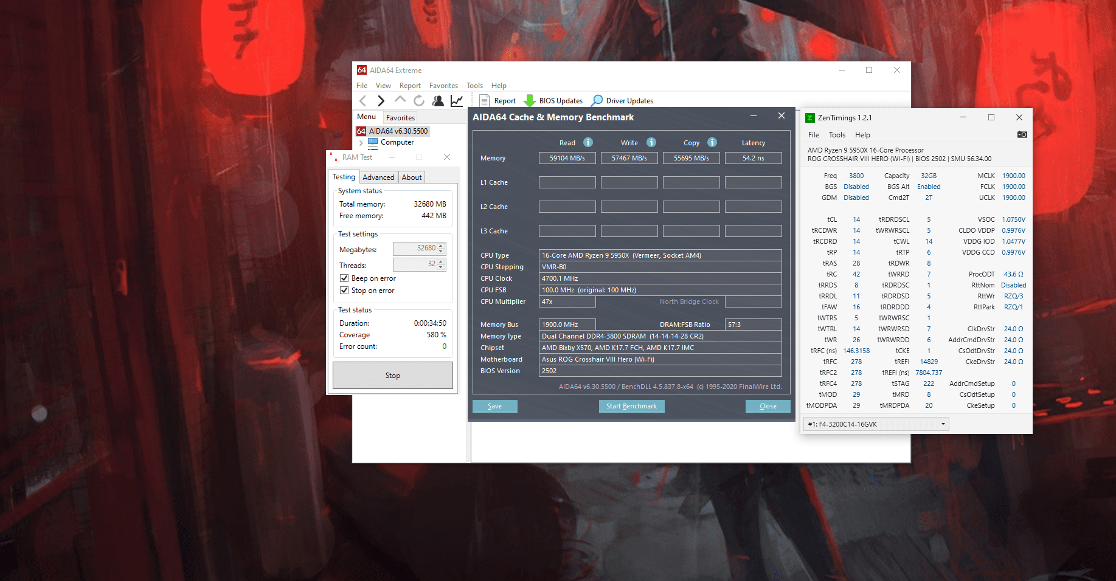Open ZenTimings File menu

[814, 135]
